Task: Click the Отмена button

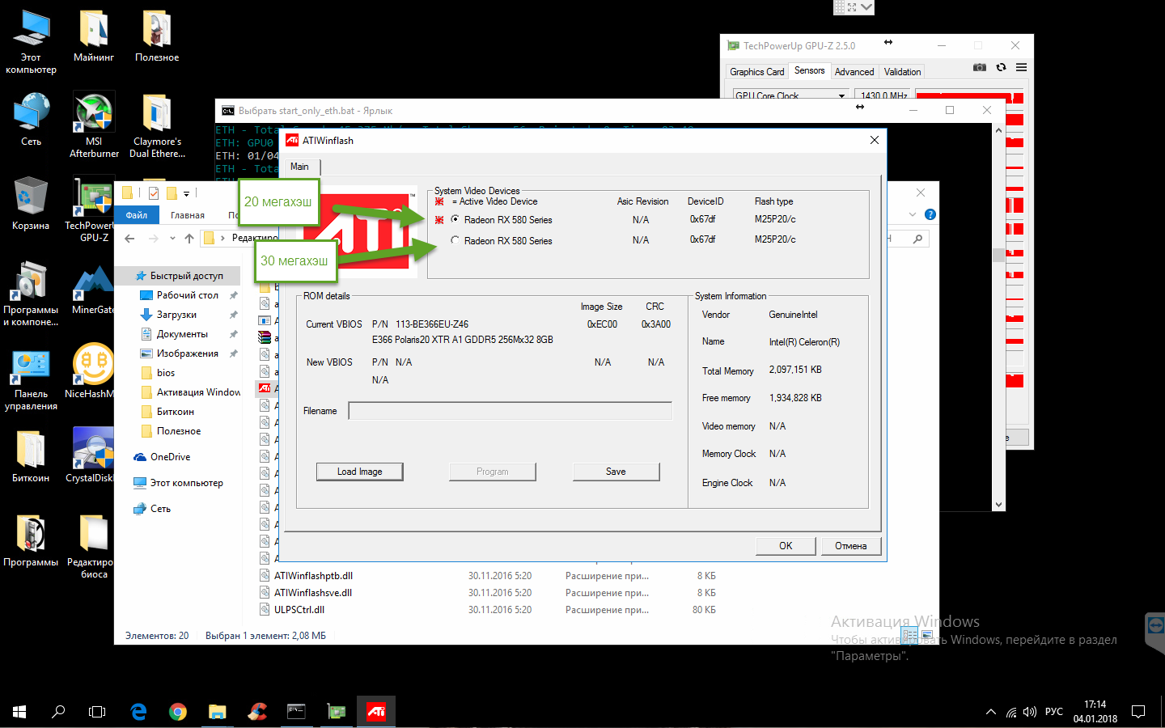Action: 851,546
